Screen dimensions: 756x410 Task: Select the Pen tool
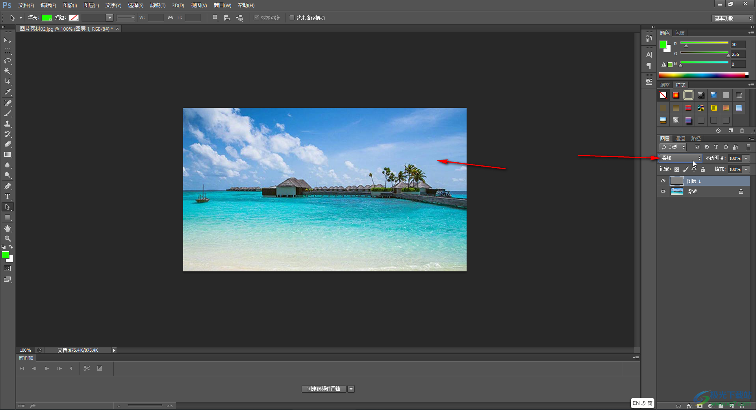pyautogui.click(x=7, y=186)
